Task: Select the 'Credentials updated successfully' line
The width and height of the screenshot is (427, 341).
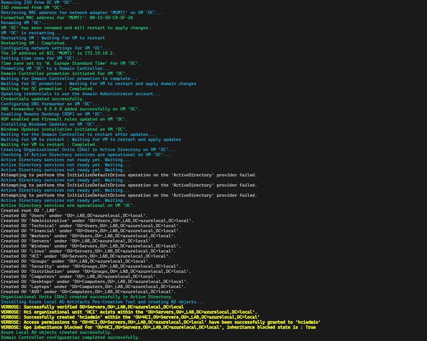Action: tap(43, 99)
